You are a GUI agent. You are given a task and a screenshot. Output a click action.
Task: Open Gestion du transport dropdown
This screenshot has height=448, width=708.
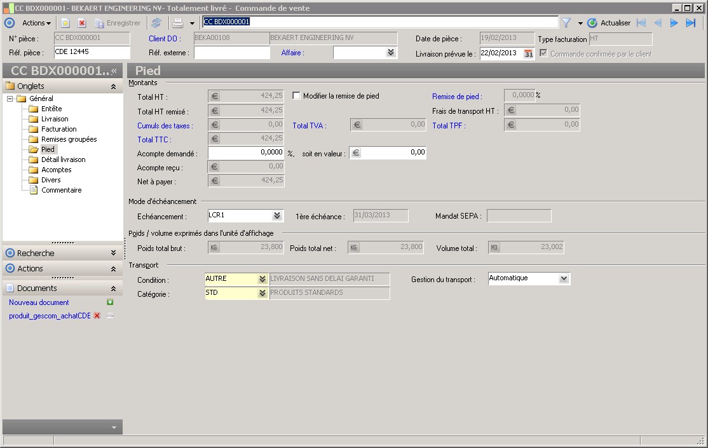[563, 278]
